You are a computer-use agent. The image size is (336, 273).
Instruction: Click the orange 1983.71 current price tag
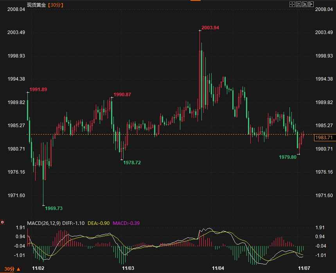point(323,138)
